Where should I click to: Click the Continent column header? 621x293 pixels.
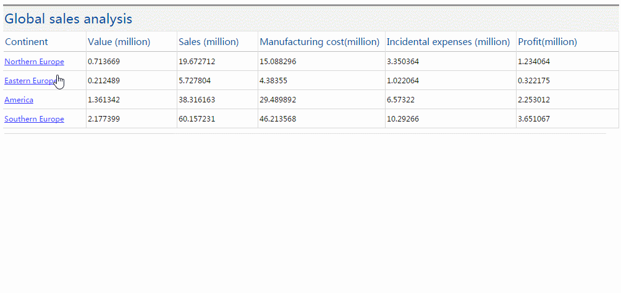pos(26,41)
